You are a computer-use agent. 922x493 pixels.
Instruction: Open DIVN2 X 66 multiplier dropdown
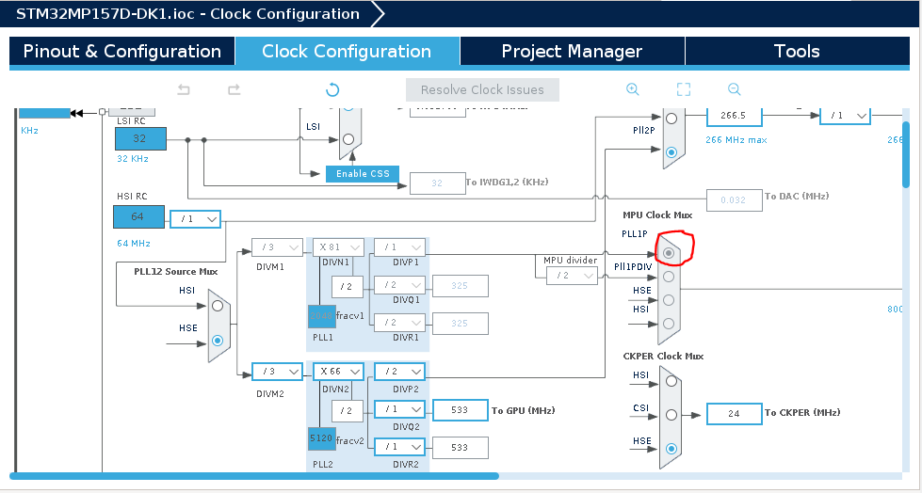(338, 372)
